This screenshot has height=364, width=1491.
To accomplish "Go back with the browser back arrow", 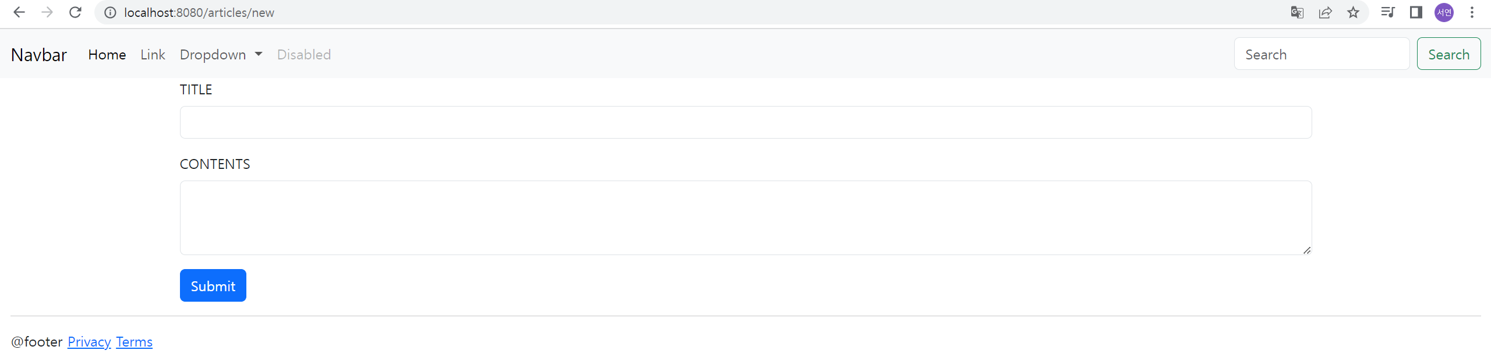I will click(x=19, y=12).
